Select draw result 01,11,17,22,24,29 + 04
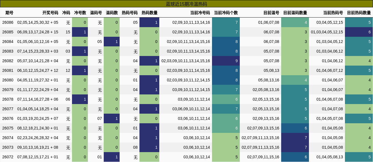 [38, 90]
